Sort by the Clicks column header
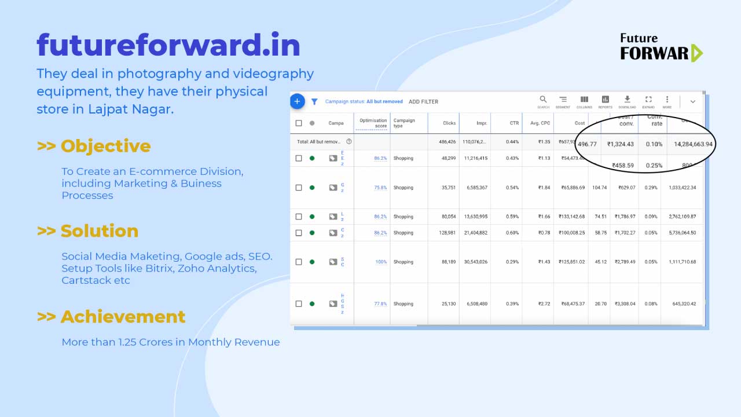The height and width of the screenshot is (417, 741). click(x=449, y=123)
